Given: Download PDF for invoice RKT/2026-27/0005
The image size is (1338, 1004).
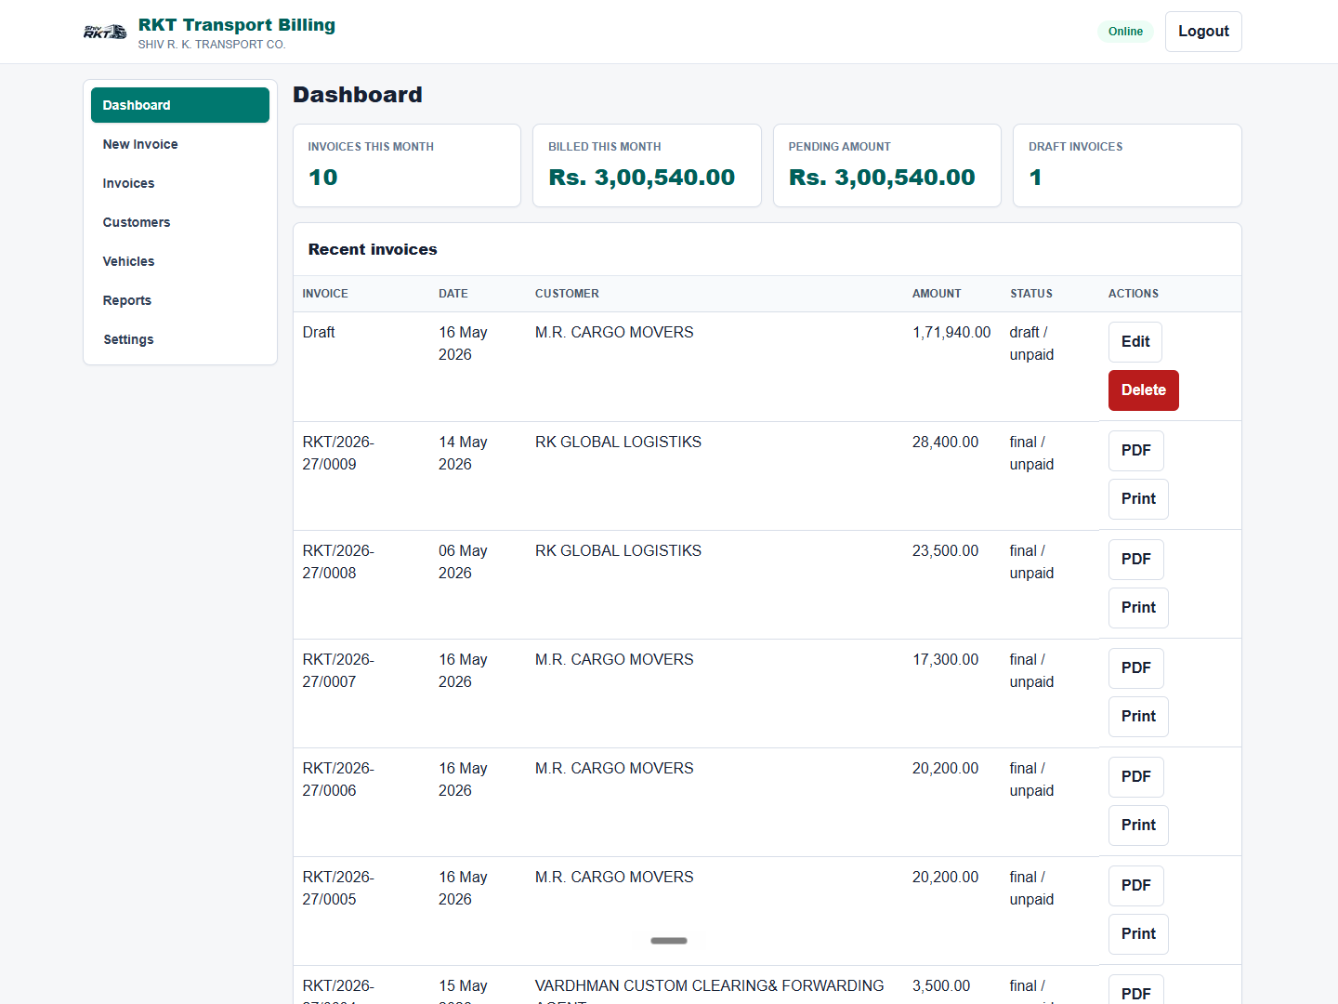Looking at the screenshot, I should [x=1135, y=885].
